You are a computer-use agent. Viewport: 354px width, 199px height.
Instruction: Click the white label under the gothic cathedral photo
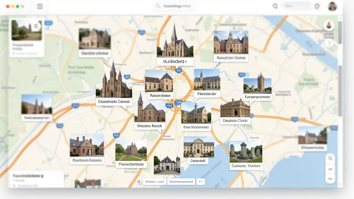[x=175, y=62]
